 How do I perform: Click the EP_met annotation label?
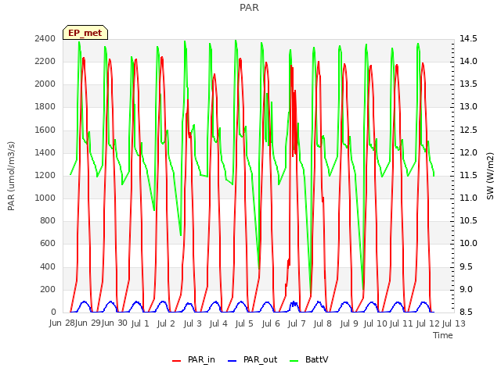coord(85,33)
